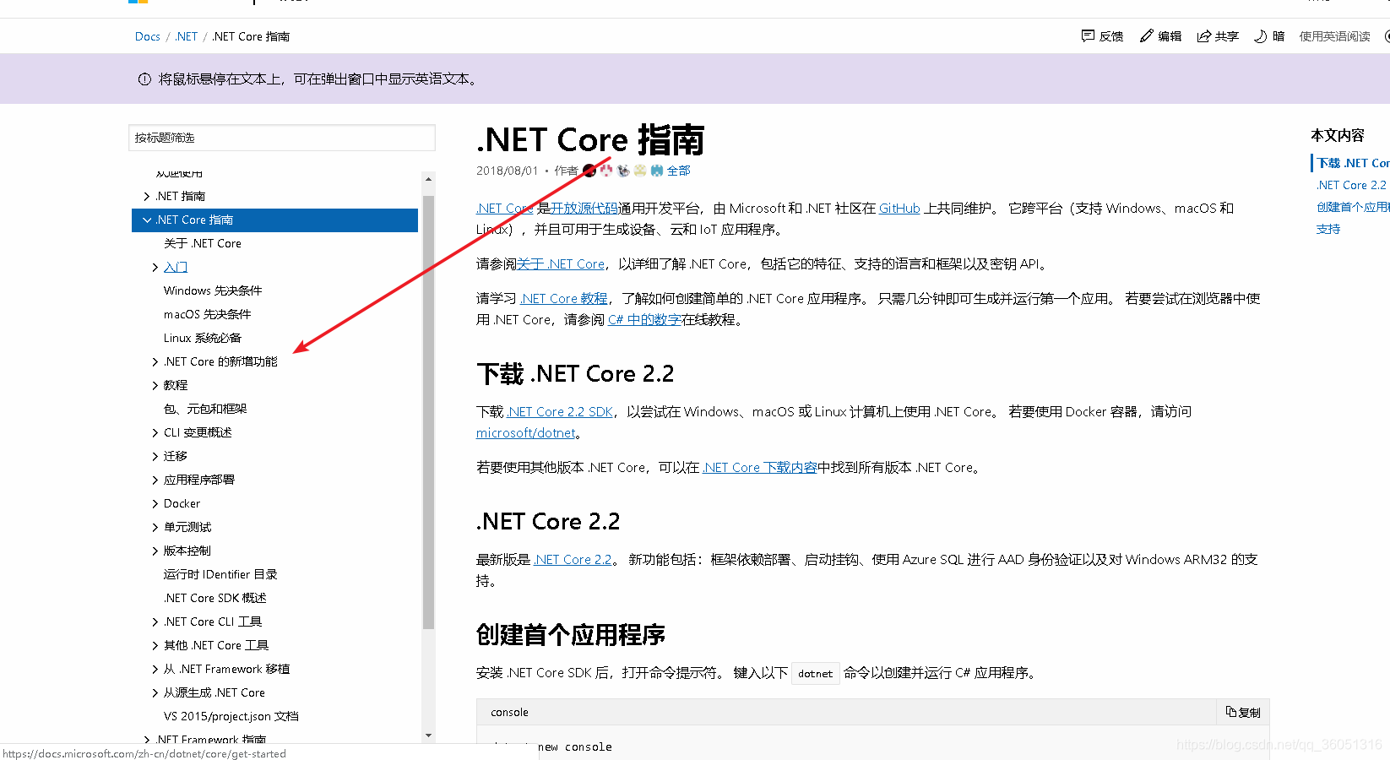This screenshot has height=760, width=1390.
Task: Toggle dark theme with the 暗 moon icon
Action: [x=1260, y=36]
